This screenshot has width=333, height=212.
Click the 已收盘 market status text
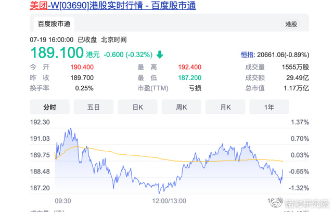87,39
